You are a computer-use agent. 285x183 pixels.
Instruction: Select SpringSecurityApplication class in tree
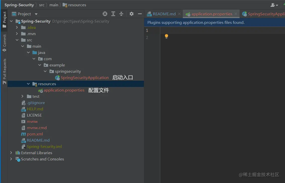[x=85, y=78]
